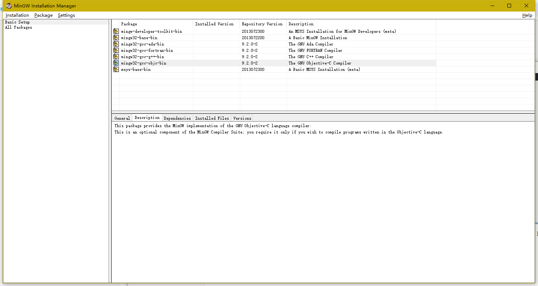Click 'A Basic MSYS Installation (meta)' description
Screen dimensions: 538x286
coord(324,69)
